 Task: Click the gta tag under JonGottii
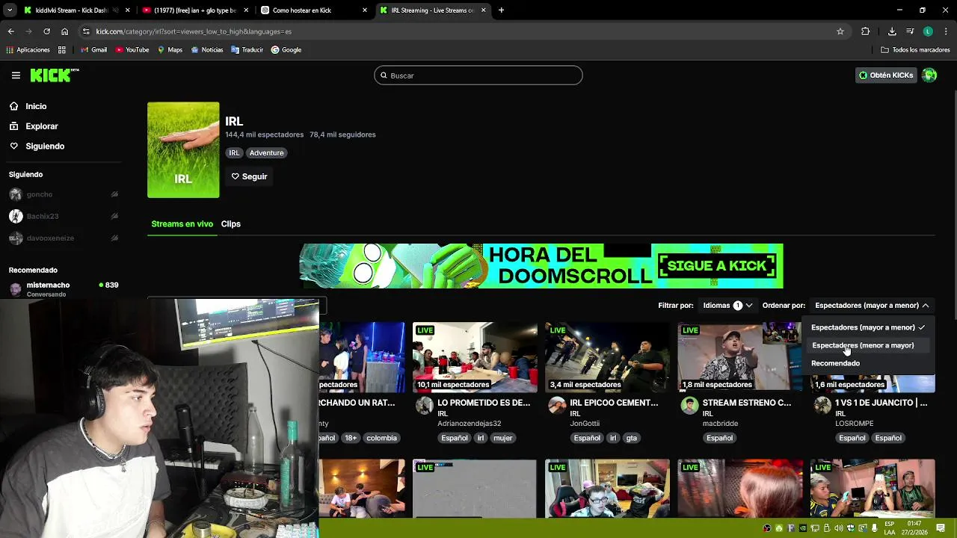(632, 438)
